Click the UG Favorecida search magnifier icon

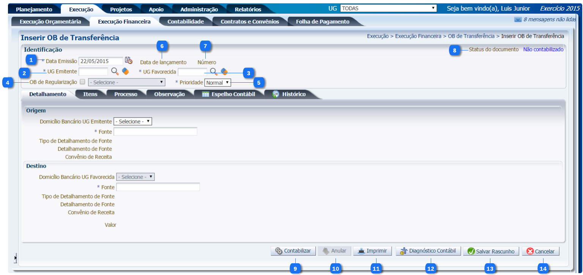pyautogui.click(x=214, y=71)
